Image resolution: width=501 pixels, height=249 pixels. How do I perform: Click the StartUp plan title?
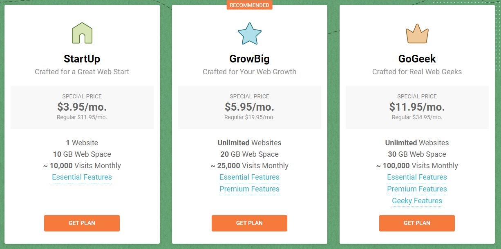tap(82, 59)
